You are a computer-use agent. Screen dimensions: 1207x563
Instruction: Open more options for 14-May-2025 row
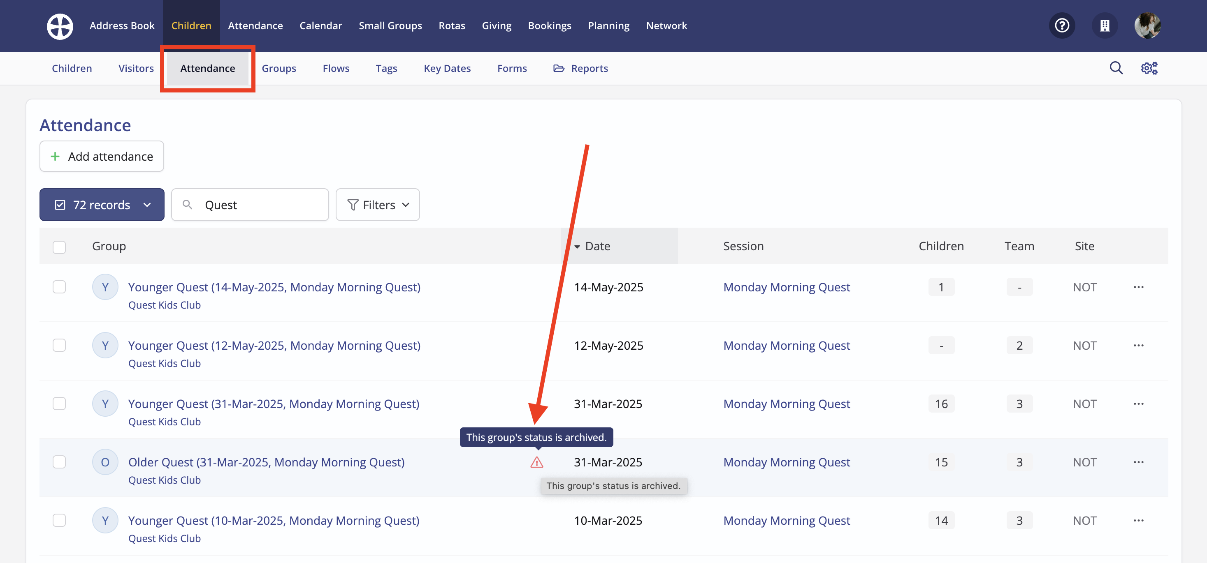click(1138, 287)
